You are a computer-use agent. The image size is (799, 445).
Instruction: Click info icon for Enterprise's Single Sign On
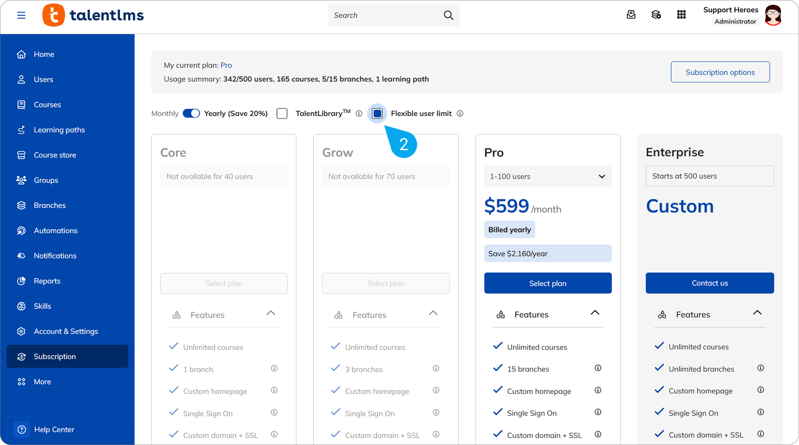coord(760,412)
